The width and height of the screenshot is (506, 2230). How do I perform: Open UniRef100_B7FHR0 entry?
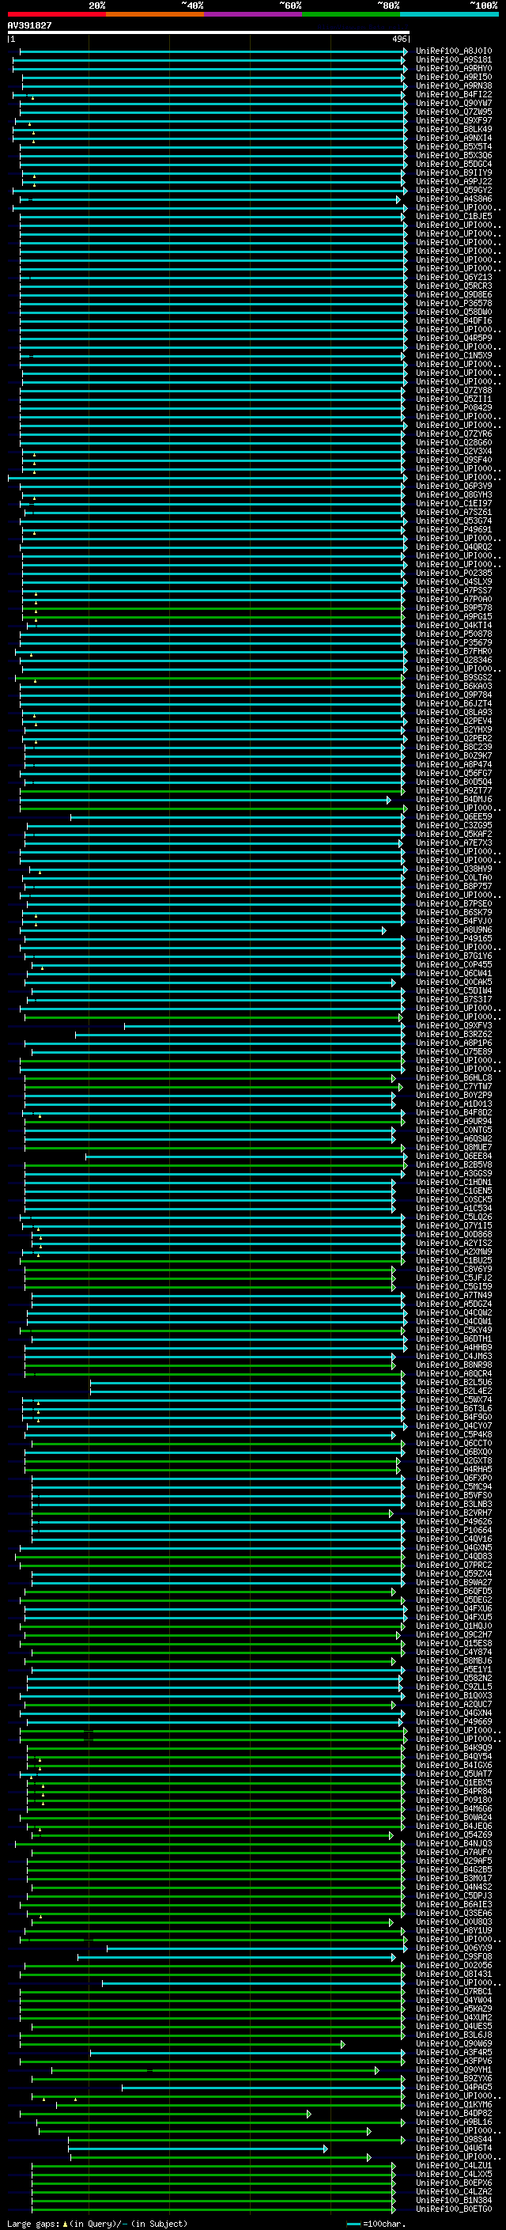[453, 652]
